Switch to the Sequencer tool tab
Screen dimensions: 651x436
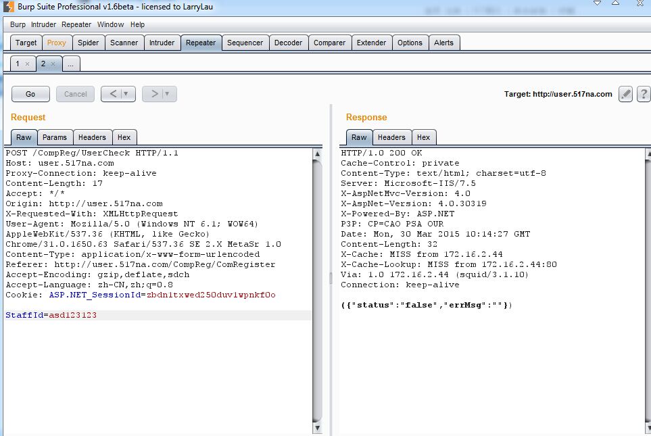[x=245, y=43]
